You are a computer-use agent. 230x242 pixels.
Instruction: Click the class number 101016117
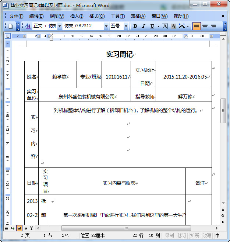coord(118,77)
